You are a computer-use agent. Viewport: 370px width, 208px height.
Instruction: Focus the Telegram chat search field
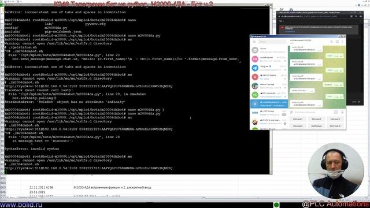tap(272, 42)
